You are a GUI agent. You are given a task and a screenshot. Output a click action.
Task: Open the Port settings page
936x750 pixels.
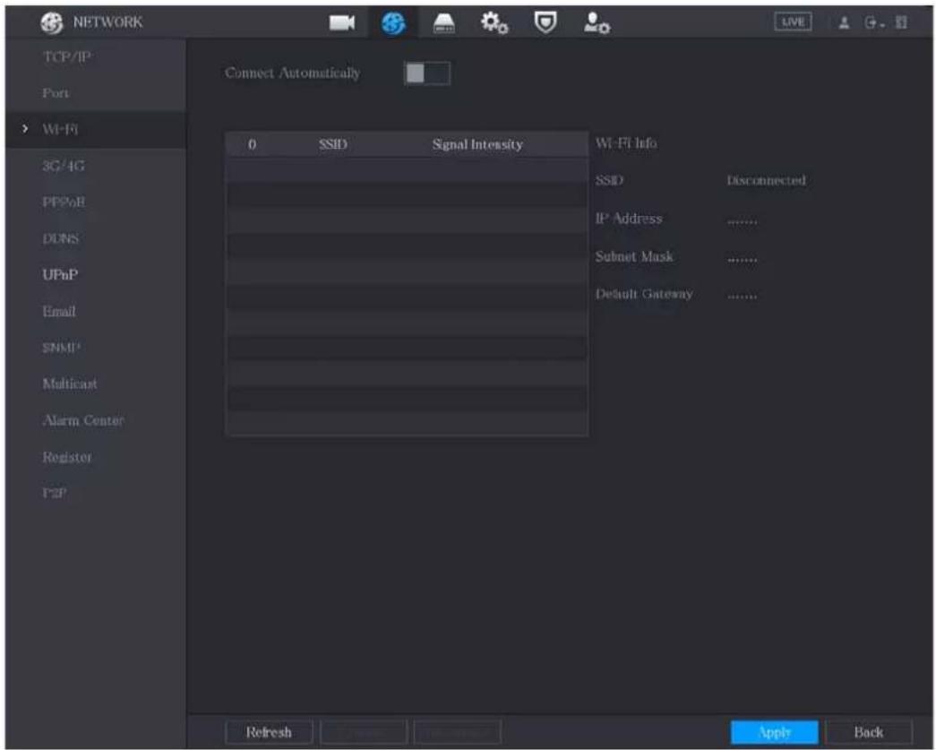[x=56, y=93]
